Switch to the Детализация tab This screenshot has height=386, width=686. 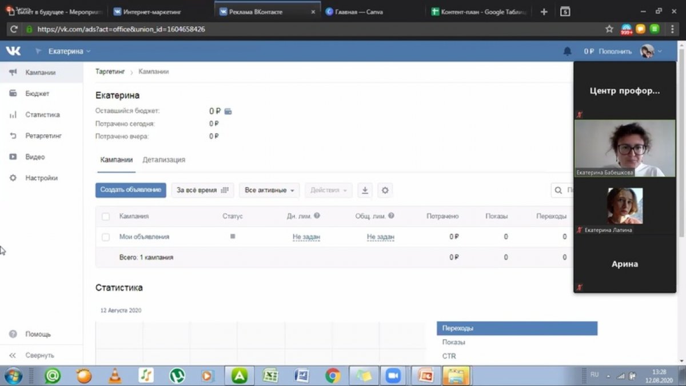[163, 160]
